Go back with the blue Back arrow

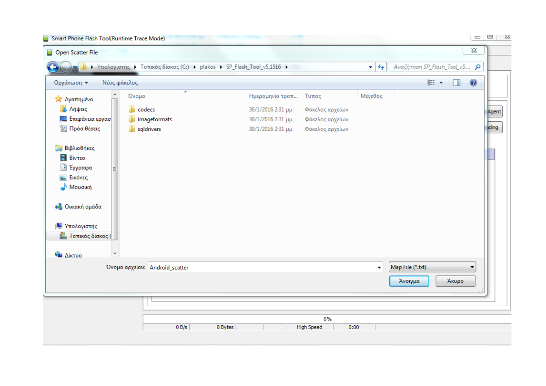pos(53,67)
